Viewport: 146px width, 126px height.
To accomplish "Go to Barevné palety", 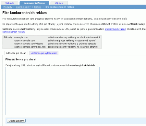I will coord(23,7).
